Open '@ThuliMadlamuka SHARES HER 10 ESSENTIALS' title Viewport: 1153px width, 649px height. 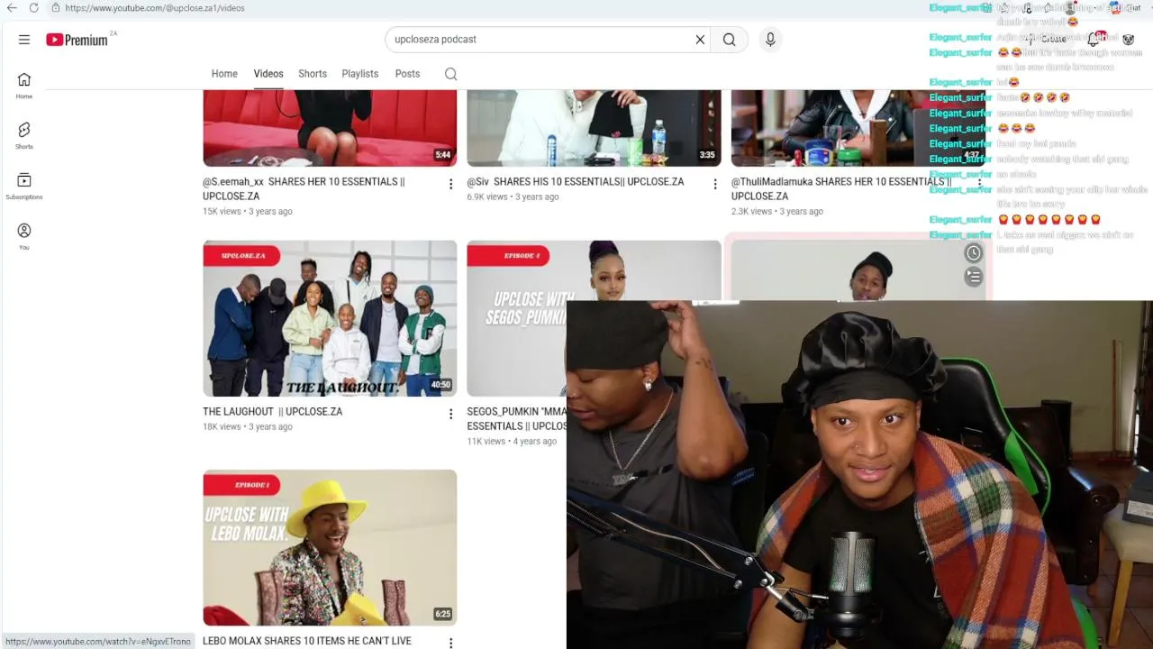840,188
